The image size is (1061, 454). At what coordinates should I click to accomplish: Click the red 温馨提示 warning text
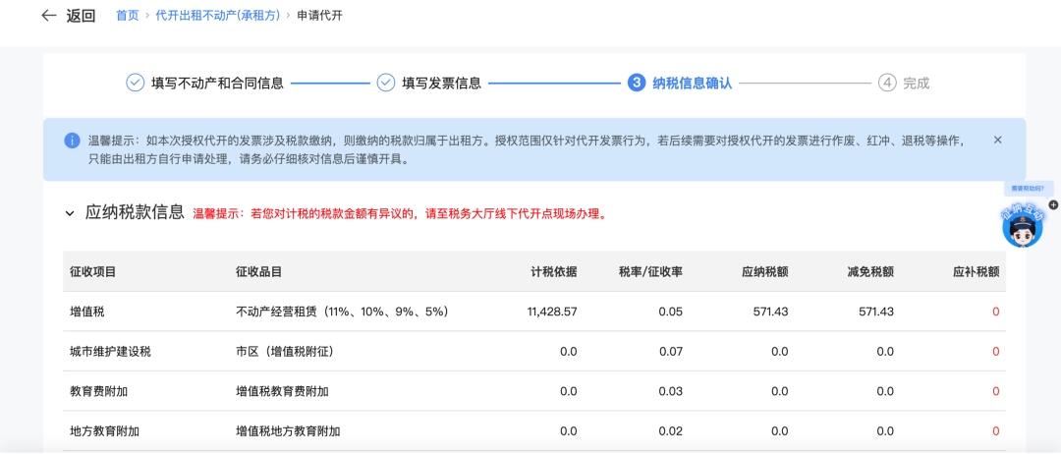click(399, 214)
